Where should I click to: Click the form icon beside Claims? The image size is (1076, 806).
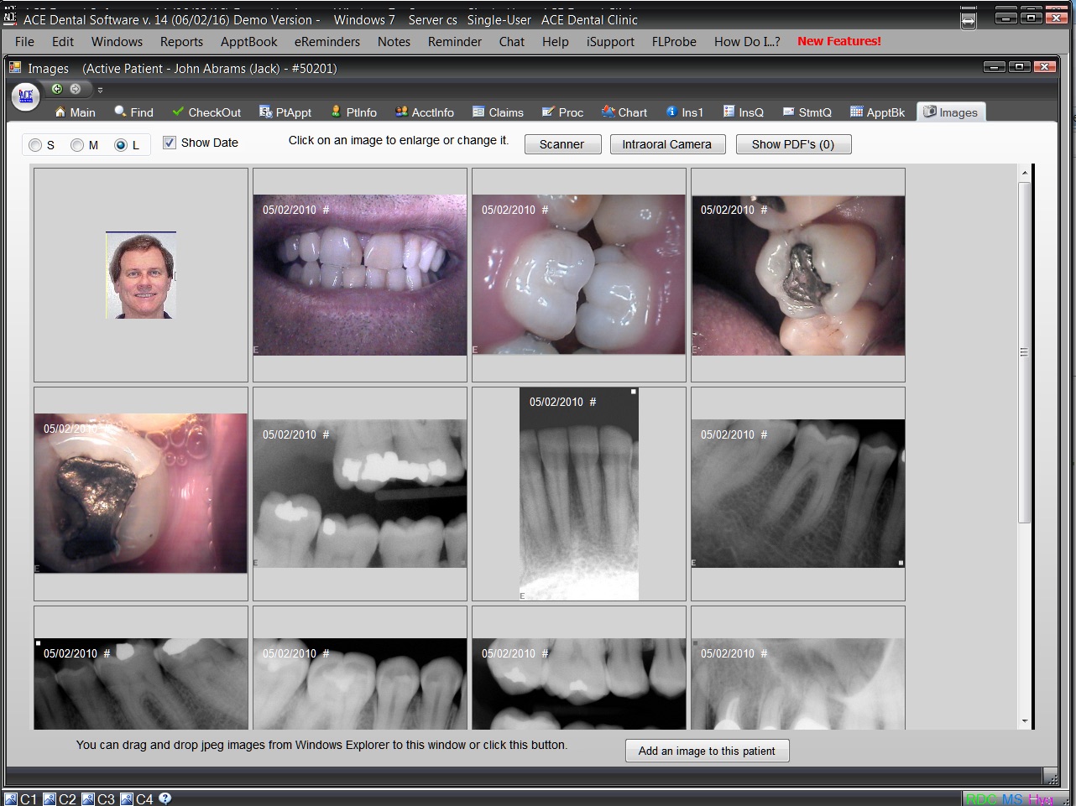pos(478,112)
